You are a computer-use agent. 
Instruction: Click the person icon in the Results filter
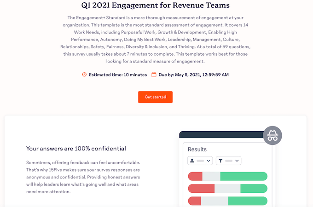tap(192, 161)
